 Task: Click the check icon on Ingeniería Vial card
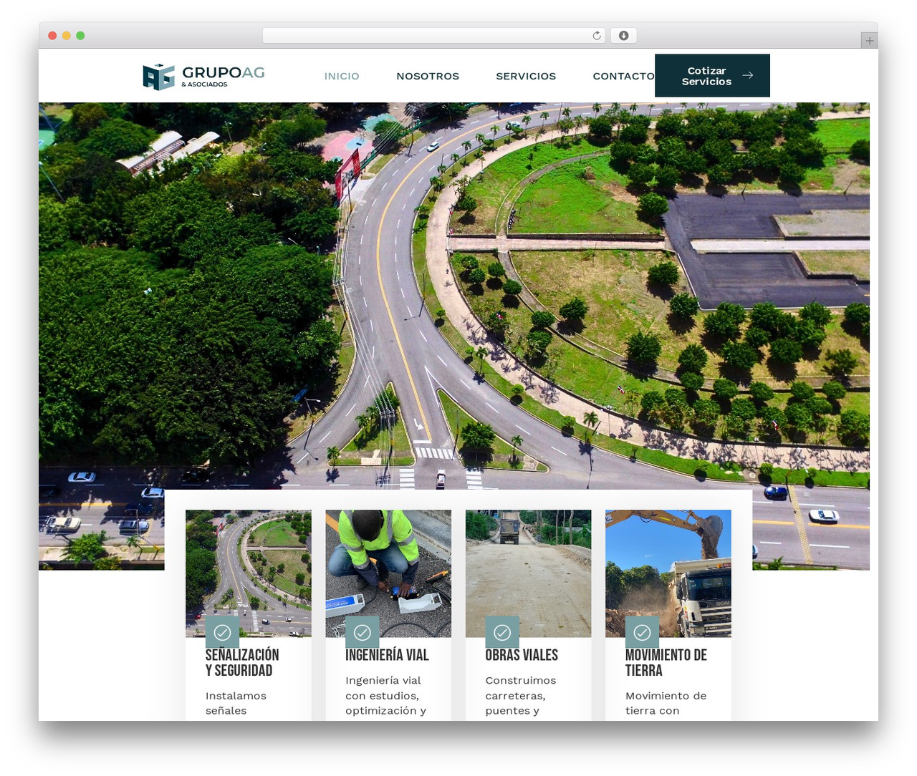click(x=362, y=633)
